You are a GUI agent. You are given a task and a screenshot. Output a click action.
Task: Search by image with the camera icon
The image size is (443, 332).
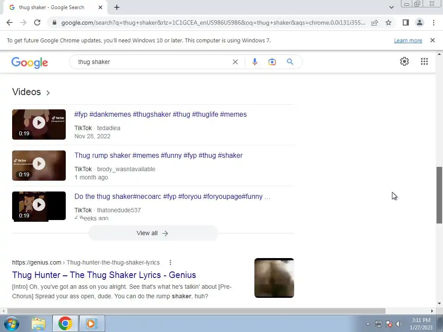pyautogui.click(x=272, y=62)
